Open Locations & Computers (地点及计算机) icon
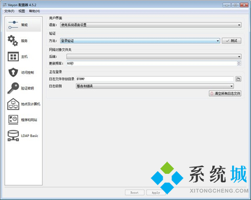The image size is (251, 200). (x=13, y=104)
